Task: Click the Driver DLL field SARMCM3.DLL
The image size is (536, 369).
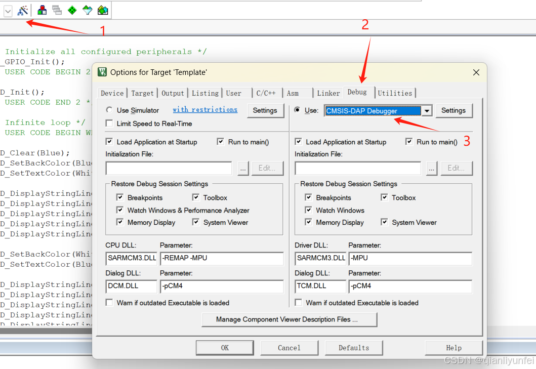Action: (321, 258)
